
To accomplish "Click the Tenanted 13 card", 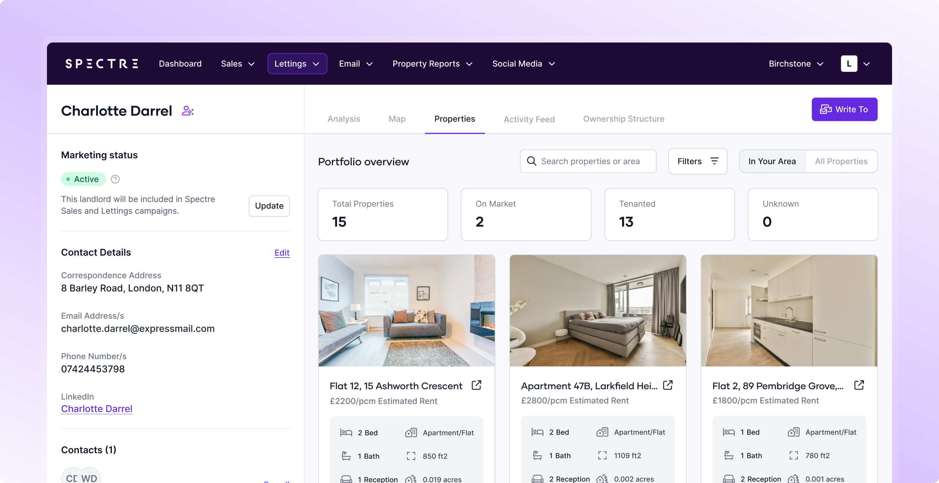I will click(x=669, y=214).
